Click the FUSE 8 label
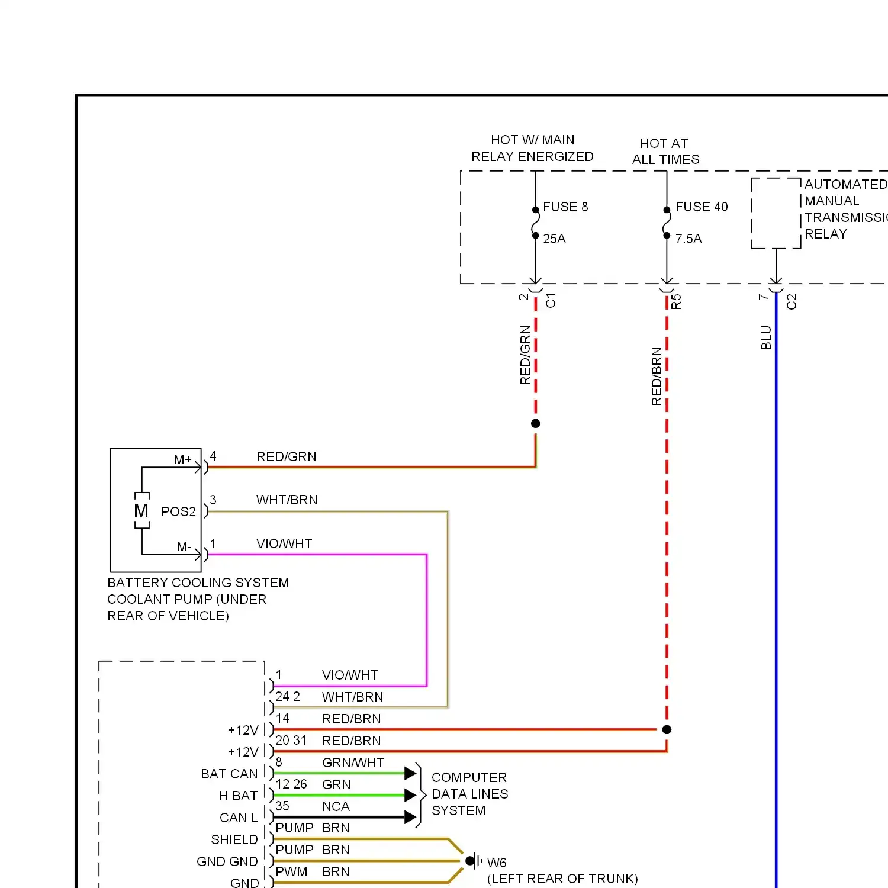Screen dimensions: 888x888 [x=565, y=207]
